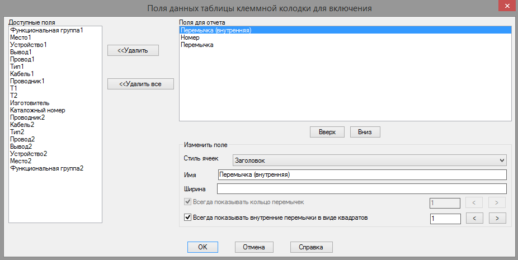Select Место2 in available fields

[55, 161]
